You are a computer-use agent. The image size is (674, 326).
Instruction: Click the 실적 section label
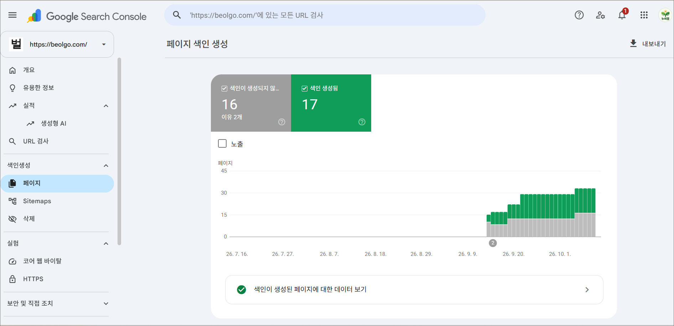point(29,105)
